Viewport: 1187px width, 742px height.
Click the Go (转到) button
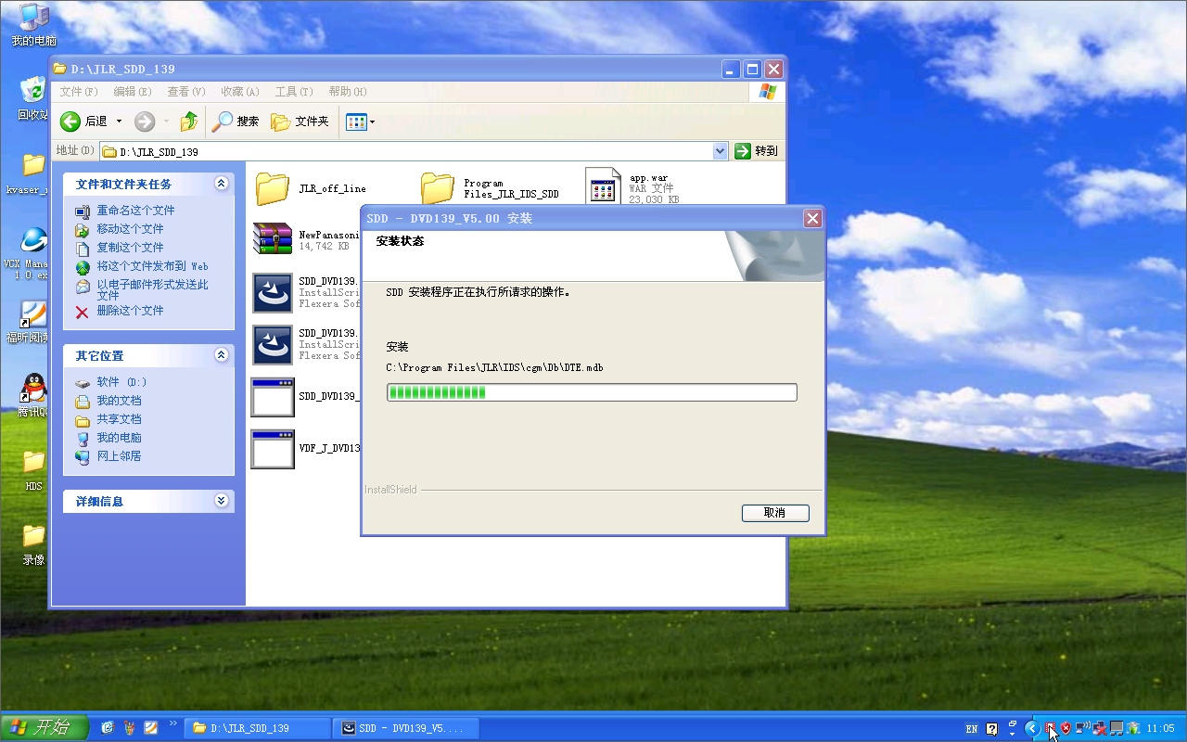(x=757, y=151)
